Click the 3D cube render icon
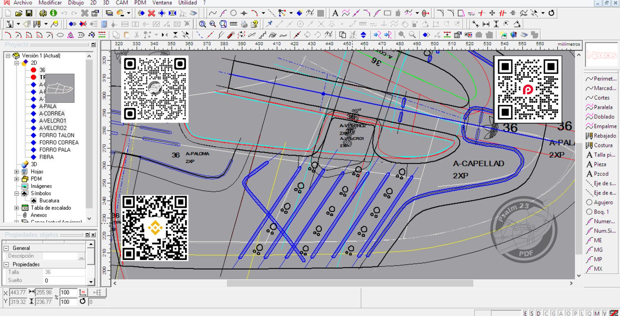The height and width of the screenshot is (316, 620). pyautogui.click(x=514, y=35)
